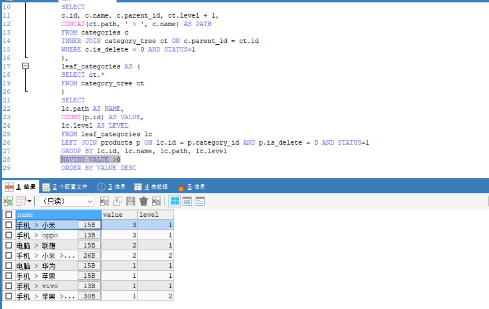
Task: Open the 1 结果 result tab
Action: (21, 187)
